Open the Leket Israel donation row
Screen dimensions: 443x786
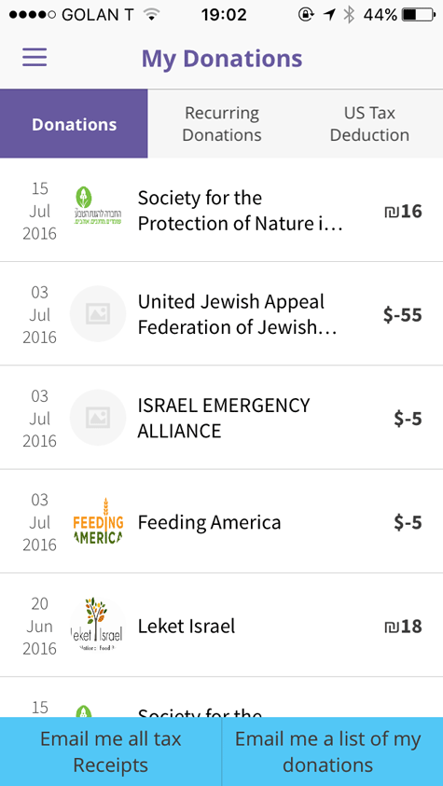(222, 626)
